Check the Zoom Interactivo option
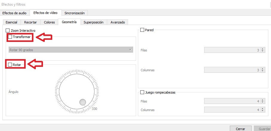The height and width of the screenshot is (131, 271). pyautogui.click(x=8, y=30)
